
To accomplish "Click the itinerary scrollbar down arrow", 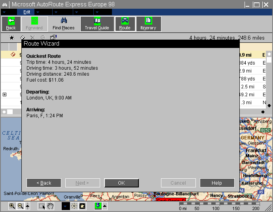I will [269, 106].
